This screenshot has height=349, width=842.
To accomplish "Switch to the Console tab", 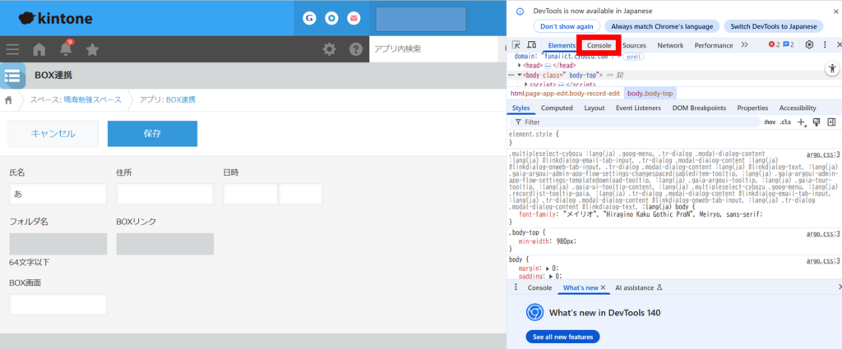I will [599, 45].
